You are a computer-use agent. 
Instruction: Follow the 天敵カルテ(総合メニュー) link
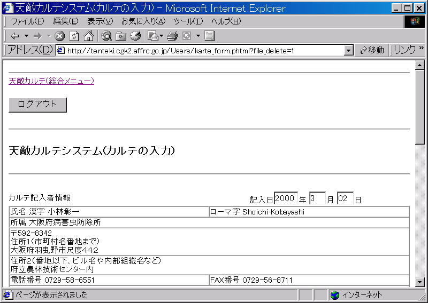click(x=51, y=81)
